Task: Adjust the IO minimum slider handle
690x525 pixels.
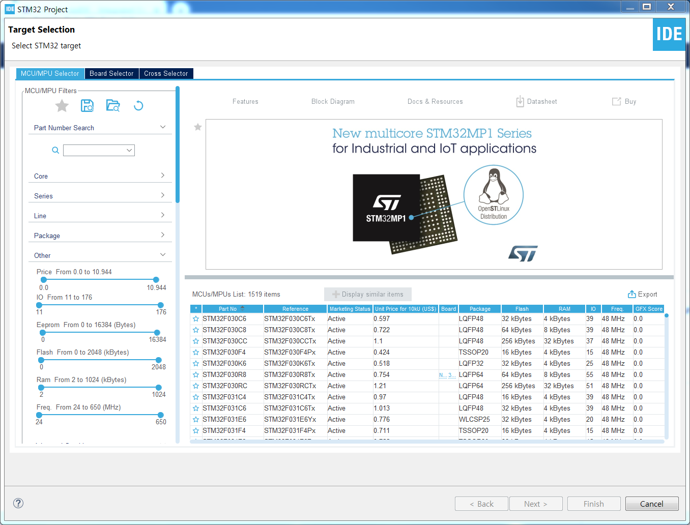Action: point(39,305)
